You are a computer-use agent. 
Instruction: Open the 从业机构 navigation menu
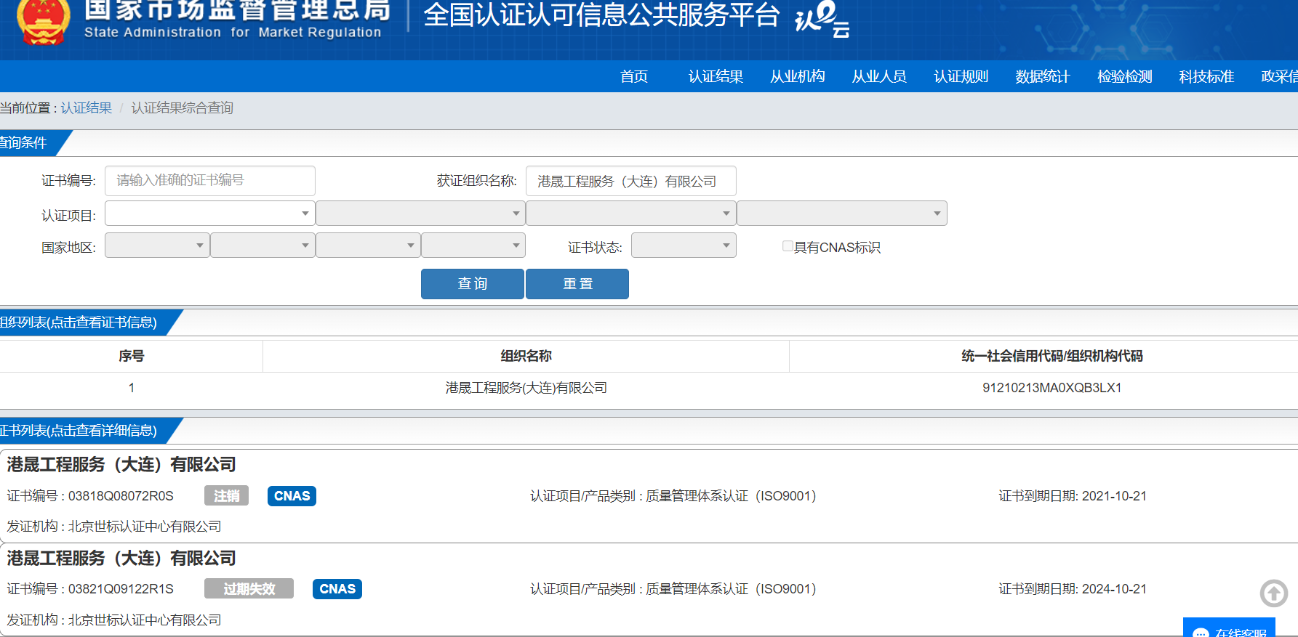(x=798, y=77)
